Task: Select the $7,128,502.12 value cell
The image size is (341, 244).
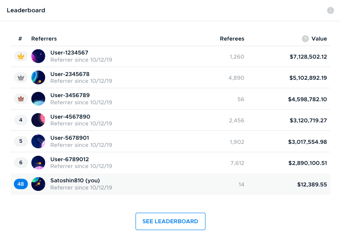Action: click(308, 57)
